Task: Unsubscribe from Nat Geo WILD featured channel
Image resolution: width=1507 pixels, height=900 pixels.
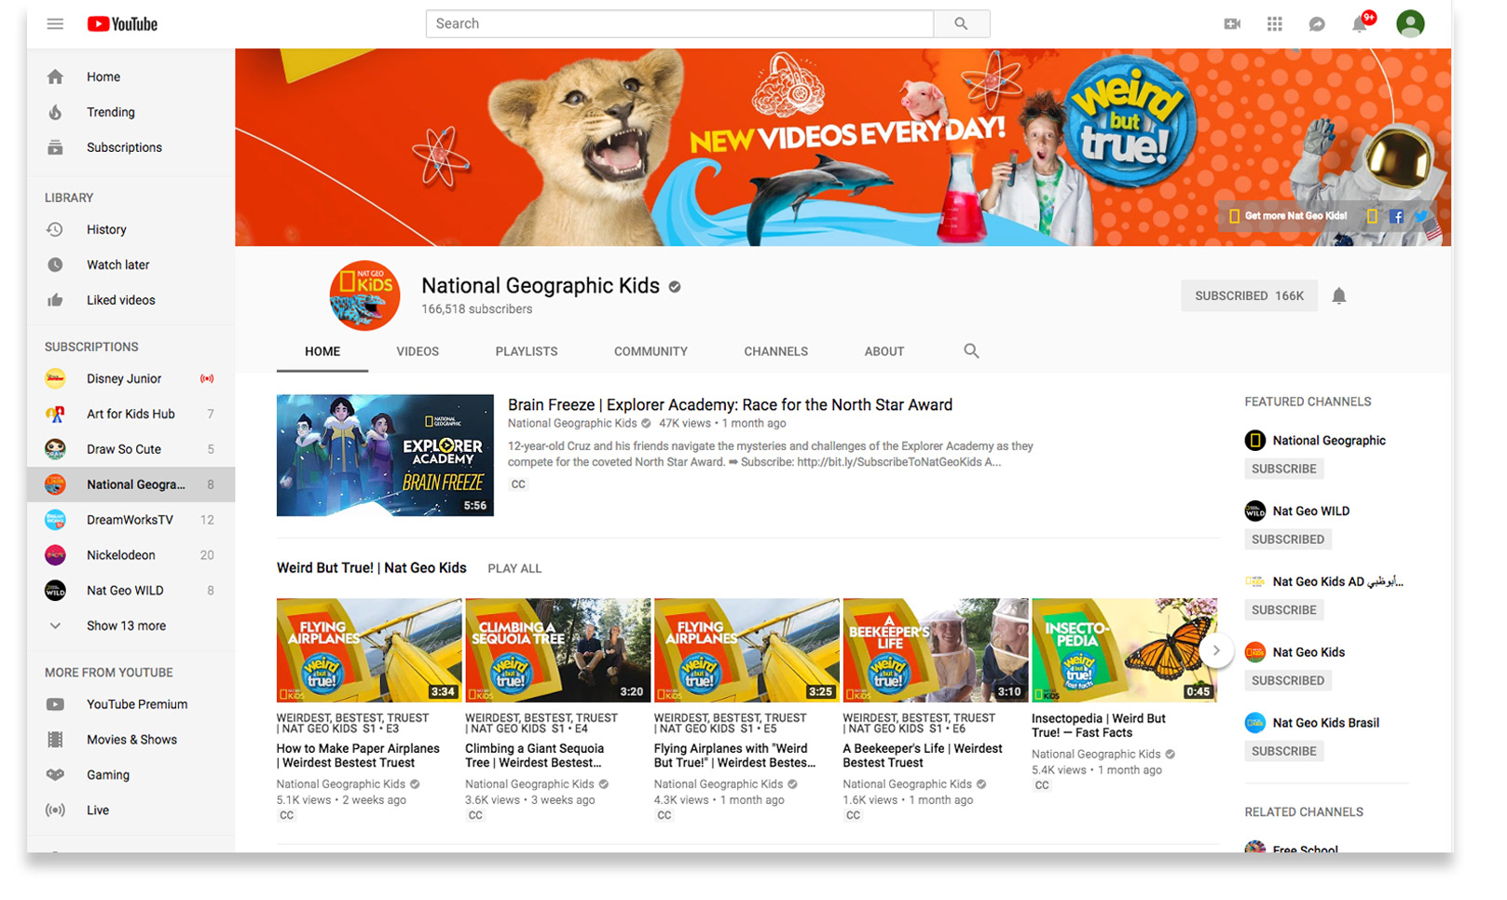Action: click(1288, 539)
